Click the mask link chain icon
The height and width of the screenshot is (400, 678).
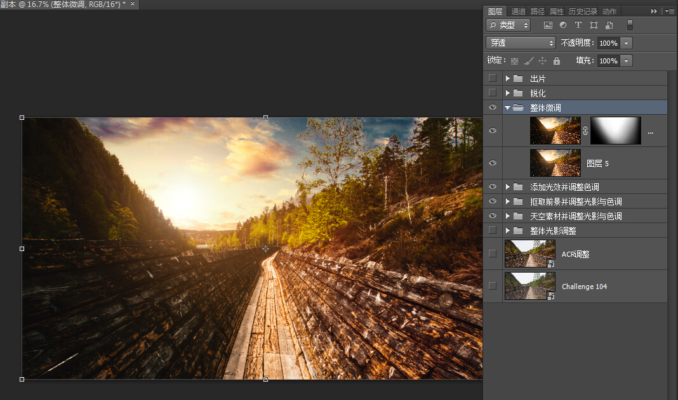[x=585, y=131]
